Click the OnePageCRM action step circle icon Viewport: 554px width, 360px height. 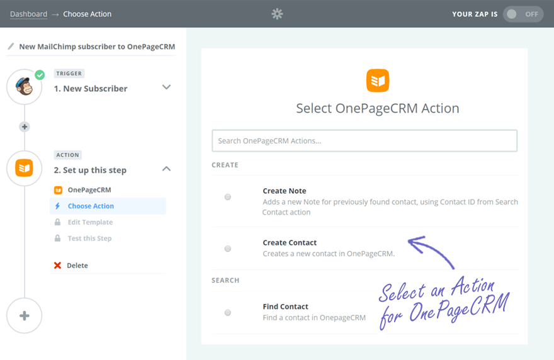click(24, 168)
